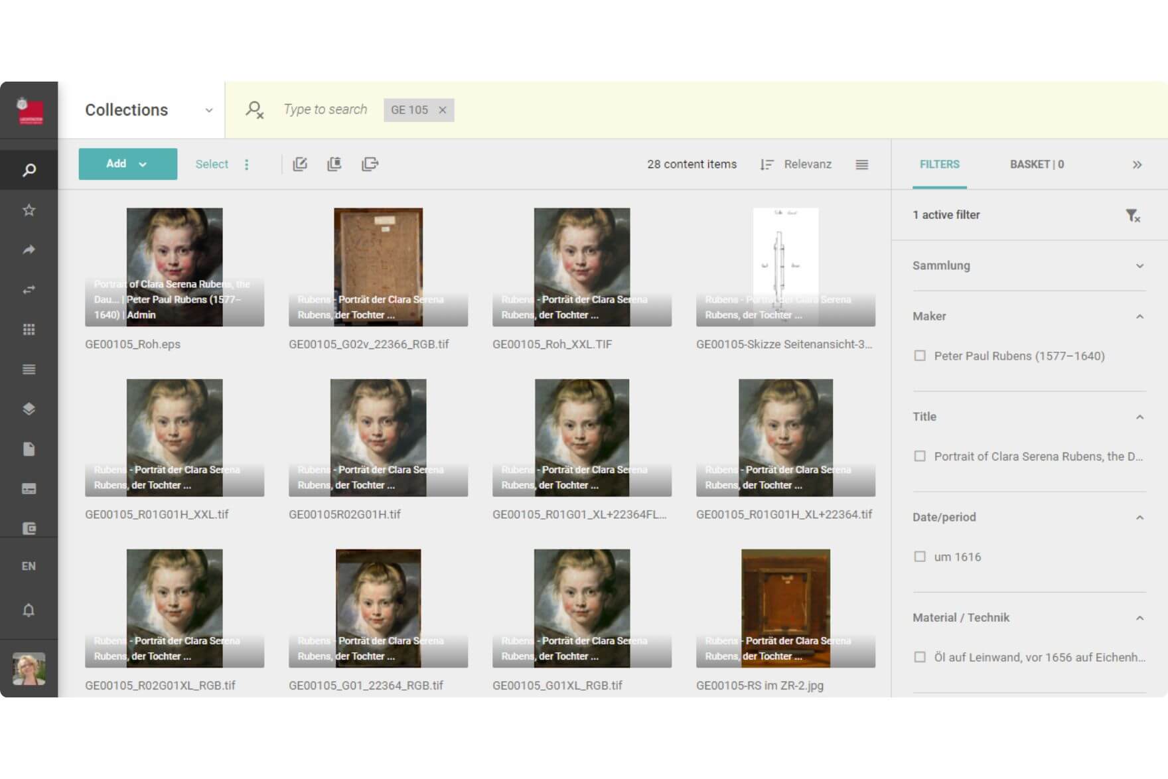Check the um 1616 date filter

[x=920, y=557]
